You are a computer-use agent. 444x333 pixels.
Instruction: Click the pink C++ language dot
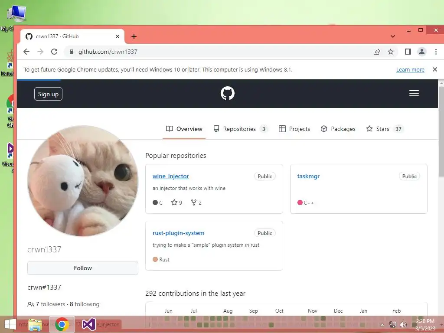pyautogui.click(x=300, y=202)
